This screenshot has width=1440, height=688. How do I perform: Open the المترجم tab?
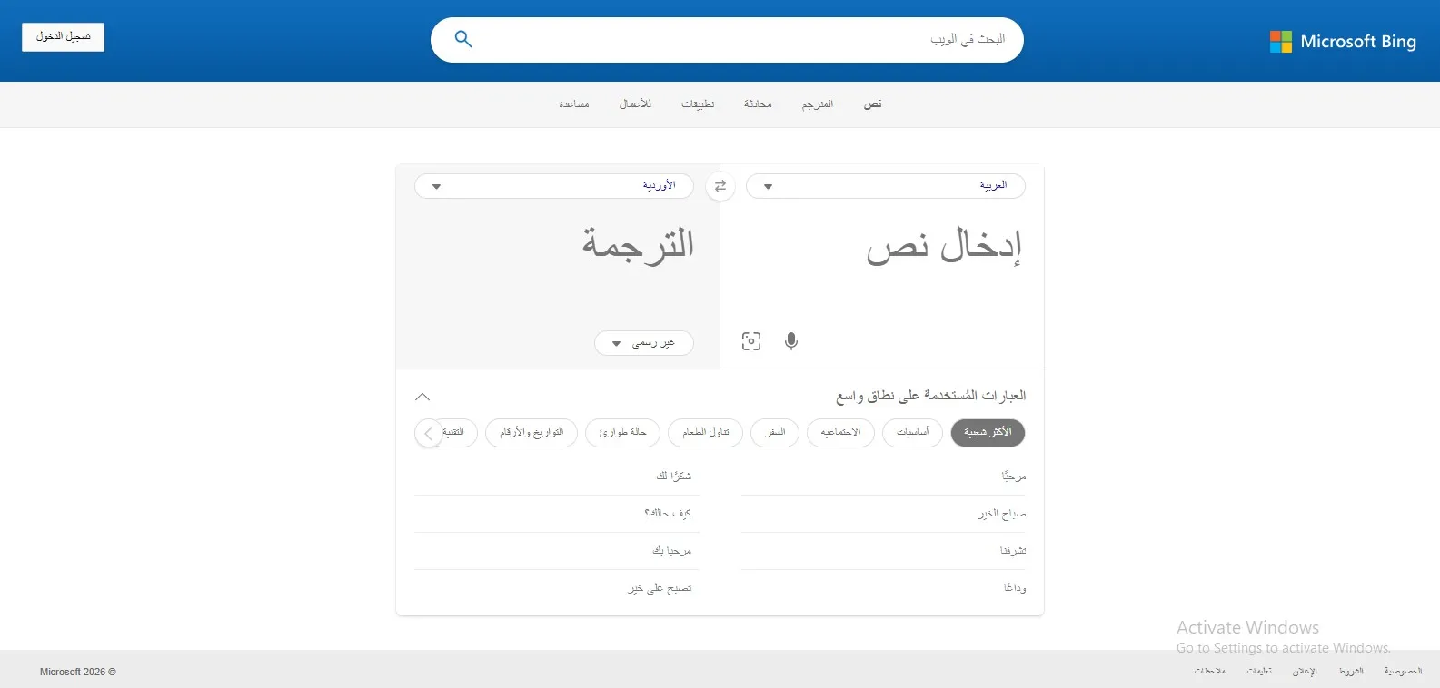pos(818,104)
